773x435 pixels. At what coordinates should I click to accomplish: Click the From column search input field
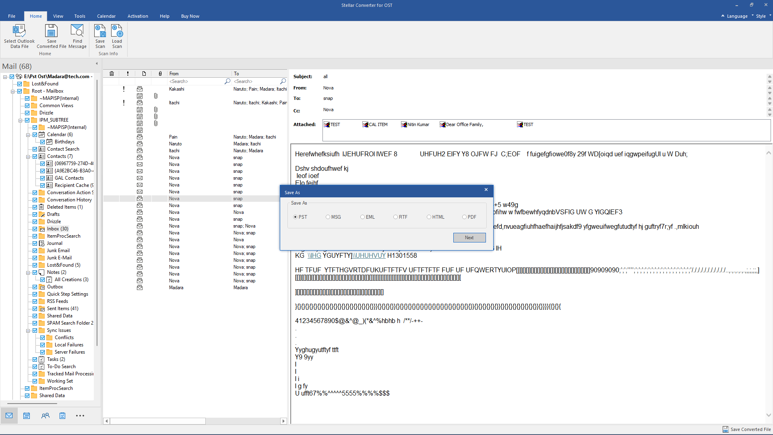(x=196, y=81)
